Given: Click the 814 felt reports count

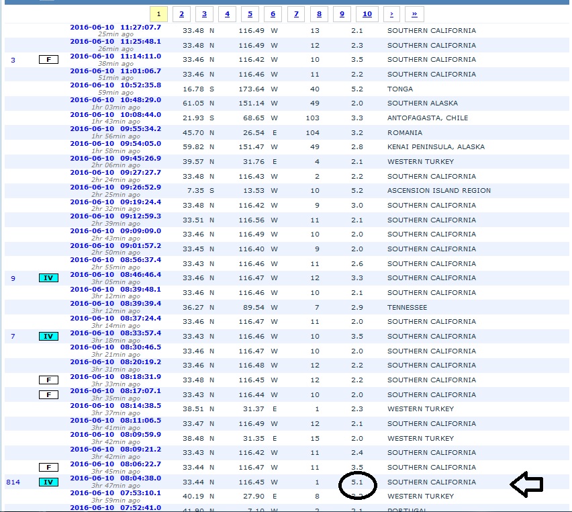Looking at the screenshot, I should [x=13, y=482].
